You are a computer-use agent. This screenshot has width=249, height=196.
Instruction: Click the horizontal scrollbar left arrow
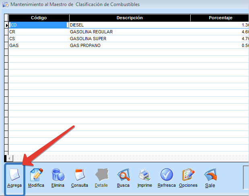click(x=10, y=158)
